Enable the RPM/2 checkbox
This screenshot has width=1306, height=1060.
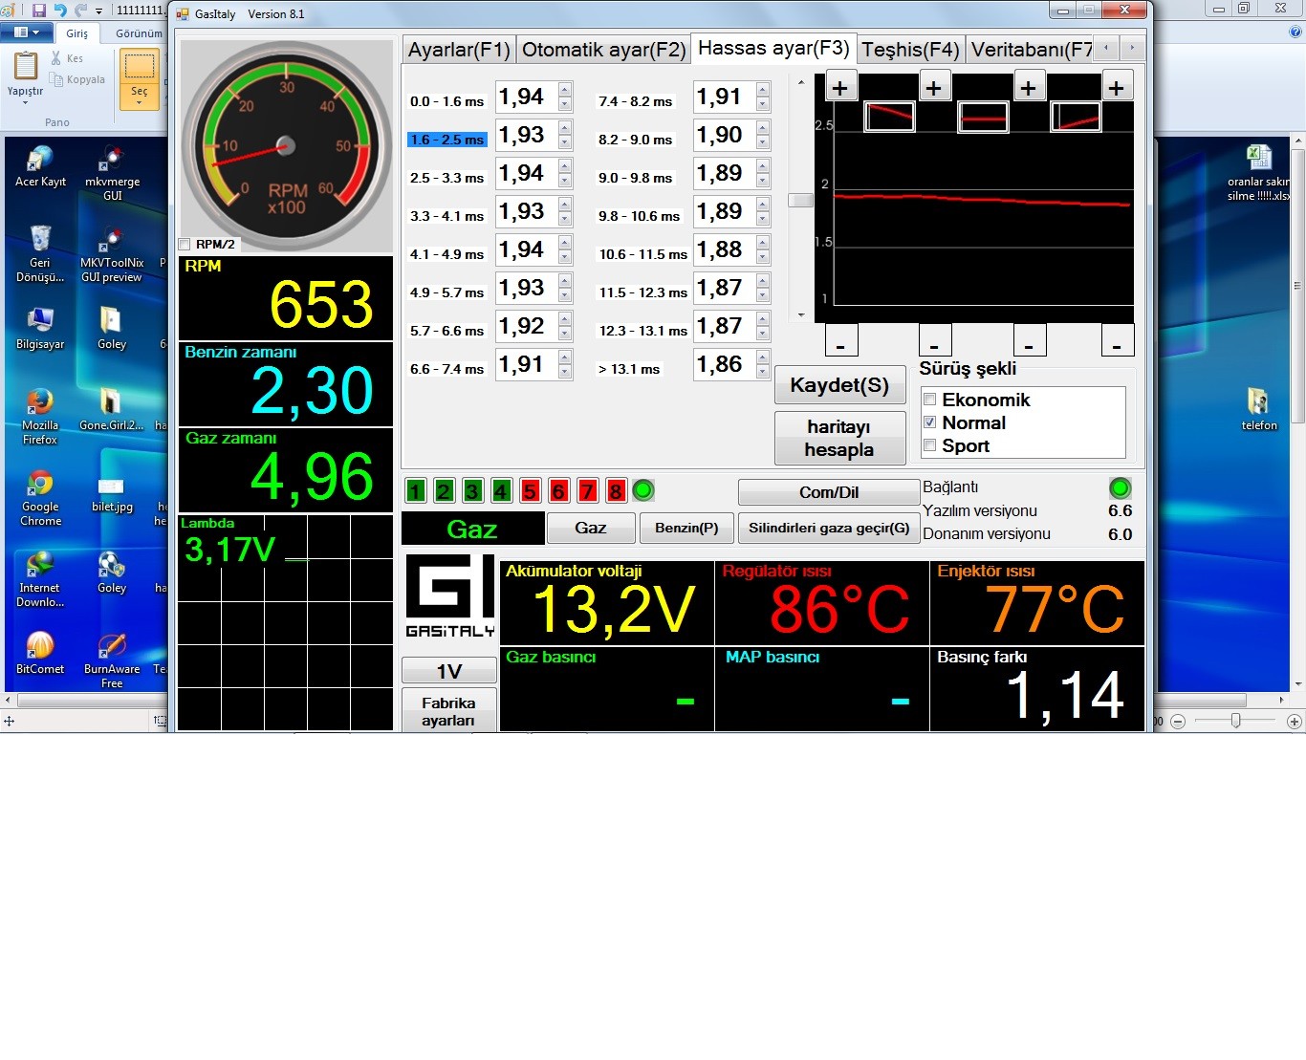[185, 245]
